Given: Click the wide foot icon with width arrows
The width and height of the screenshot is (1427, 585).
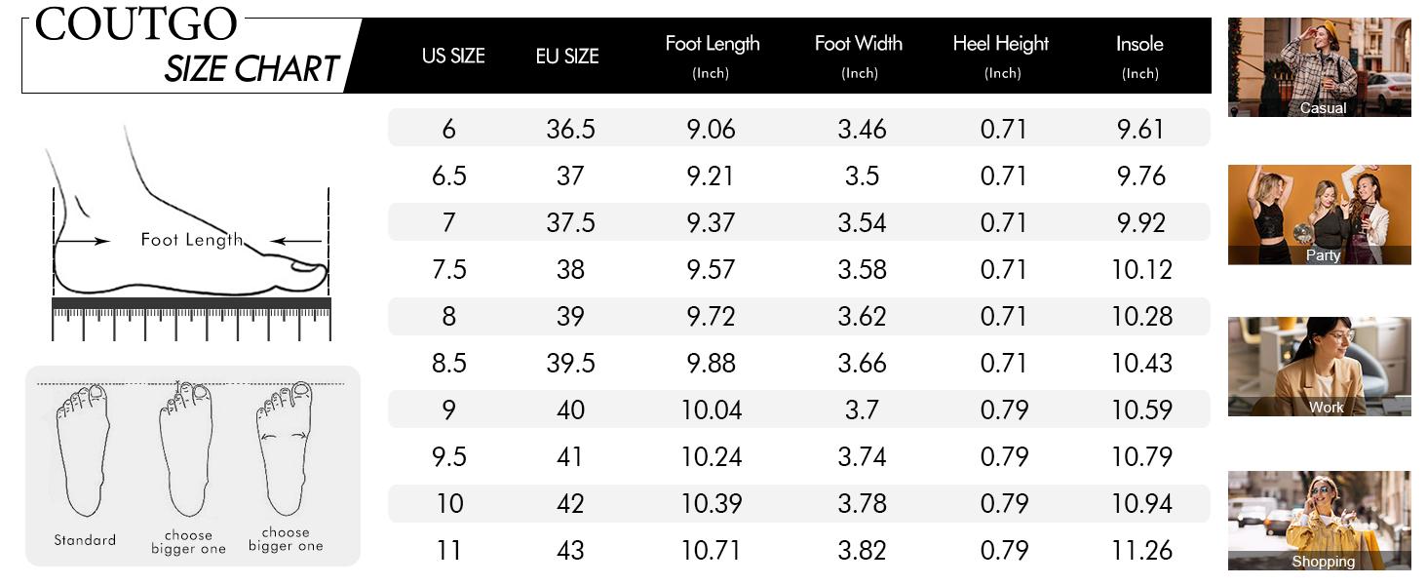Looking at the screenshot, I should click(285, 449).
